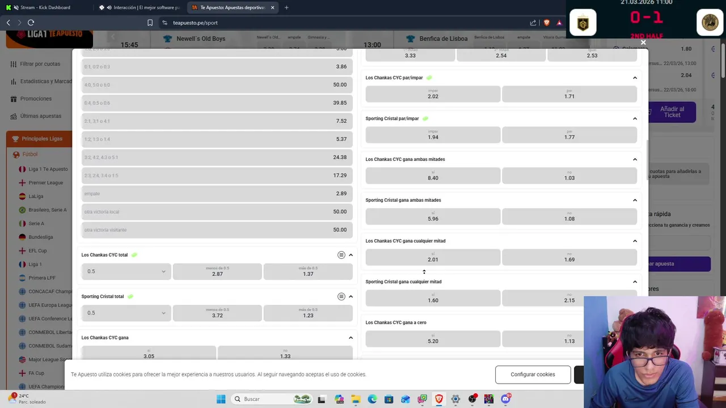726x408 pixels.
Task: Open list icon for Sporting Cristal total
Action: pyautogui.click(x=341, y=296)
